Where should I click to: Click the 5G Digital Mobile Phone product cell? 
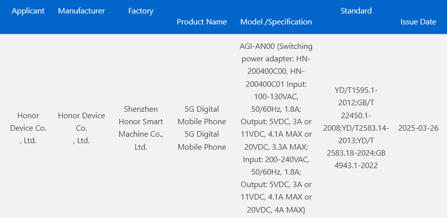pos(202,128)
